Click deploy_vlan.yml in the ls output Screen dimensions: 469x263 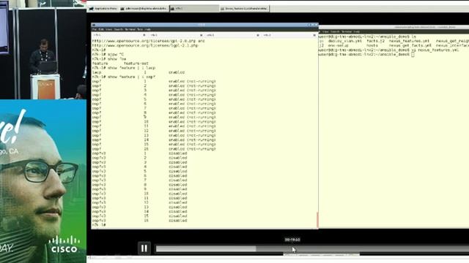coord(345,41)
